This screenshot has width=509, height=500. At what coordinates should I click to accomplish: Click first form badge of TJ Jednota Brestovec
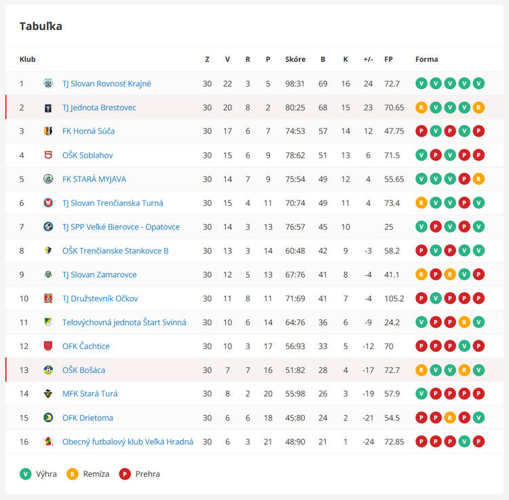(421, 107)
